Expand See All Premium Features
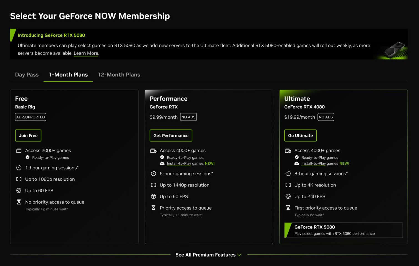 pos(208,255)
